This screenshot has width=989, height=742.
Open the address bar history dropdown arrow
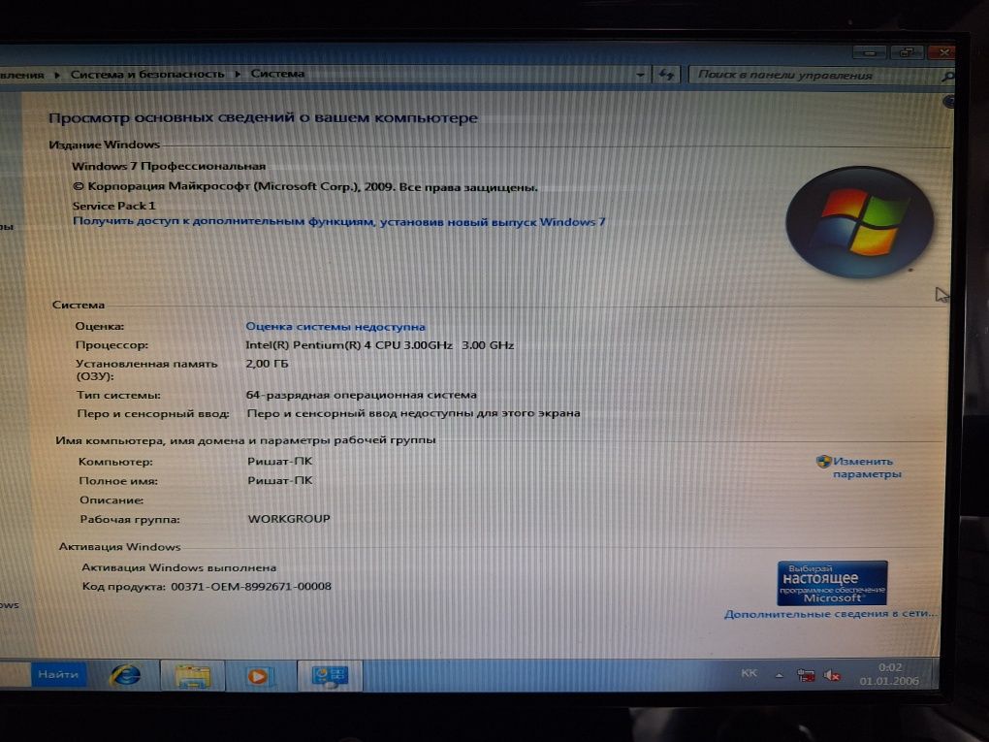[x=640, y=75]
